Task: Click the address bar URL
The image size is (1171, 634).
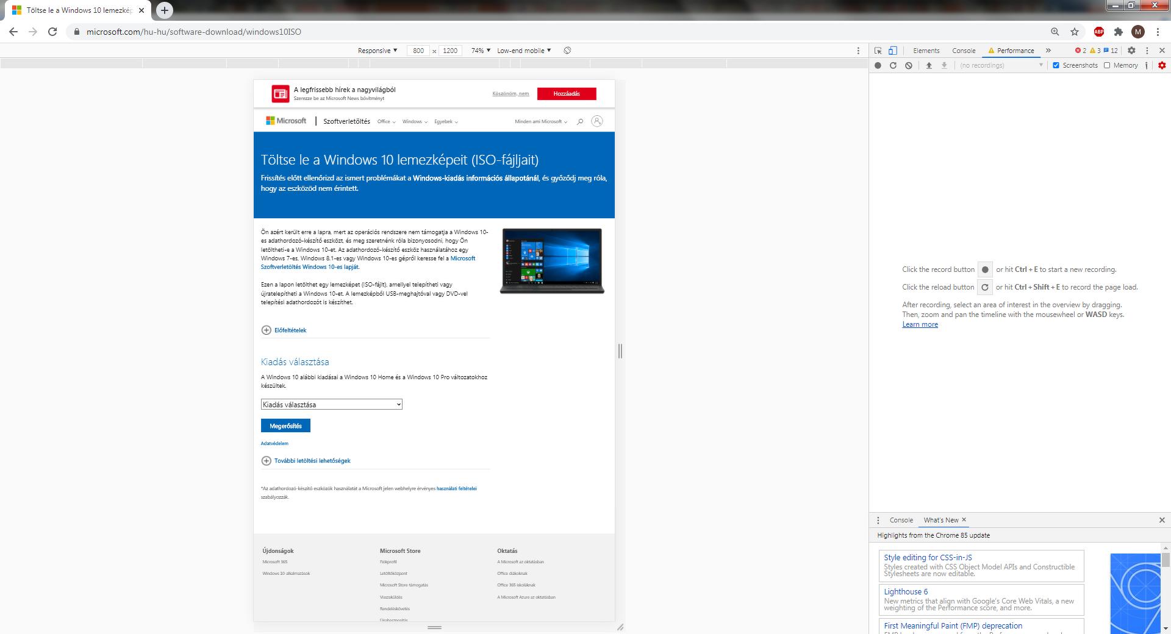Action: click(194, 32)
